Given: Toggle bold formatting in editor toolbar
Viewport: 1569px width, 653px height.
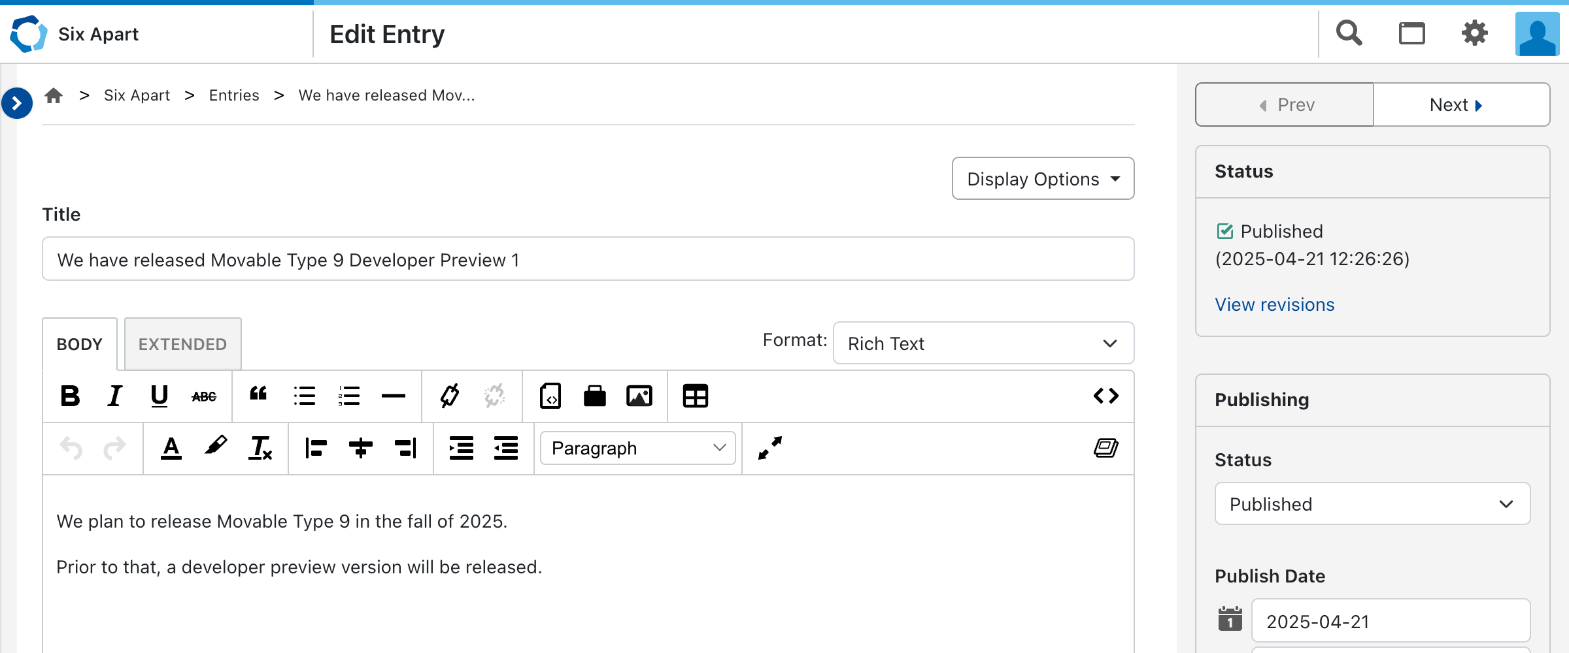Looking at the screenshot, I should tap(70, 396).
